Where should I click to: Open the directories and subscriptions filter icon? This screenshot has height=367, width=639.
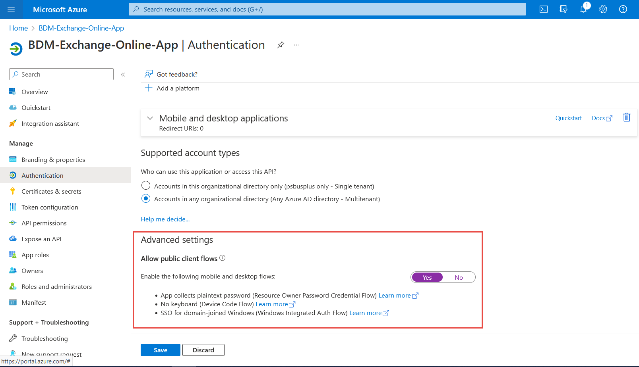pos(563,10)
